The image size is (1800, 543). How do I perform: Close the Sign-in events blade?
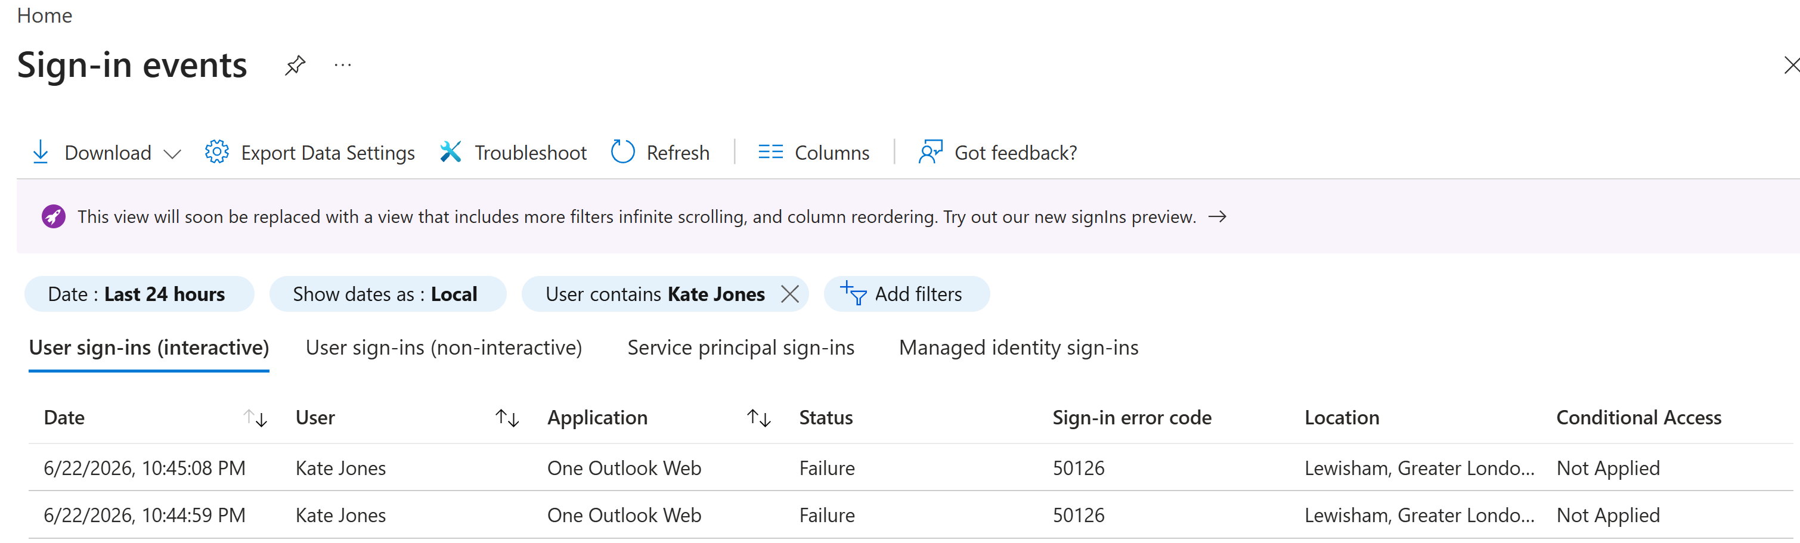[1791, 65]
